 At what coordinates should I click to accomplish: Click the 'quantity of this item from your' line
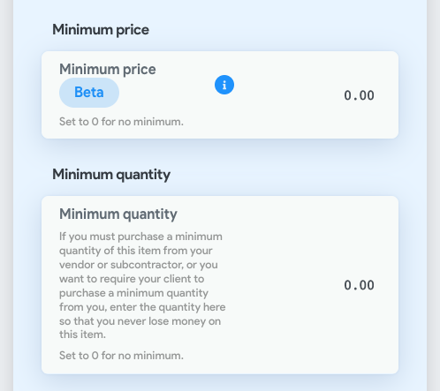(x=136, y=251)
